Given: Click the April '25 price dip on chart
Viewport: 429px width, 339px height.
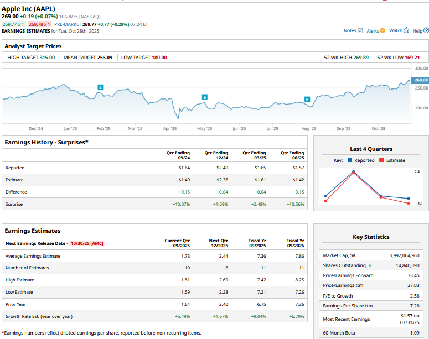Looking at the screenshot, I should (x=178, y=117).
